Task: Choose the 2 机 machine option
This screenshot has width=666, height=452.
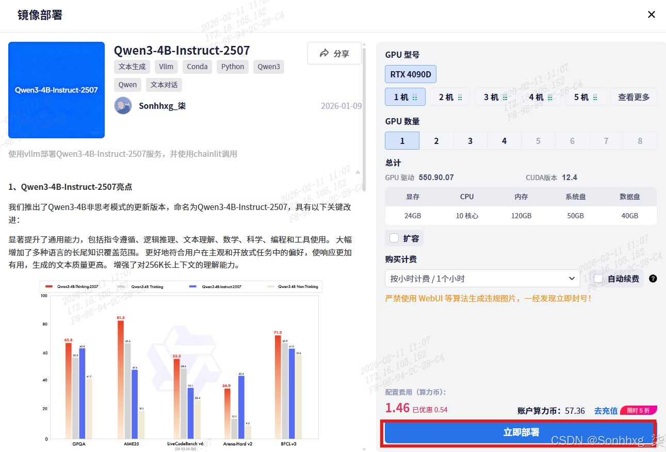Action: point(450,96)
